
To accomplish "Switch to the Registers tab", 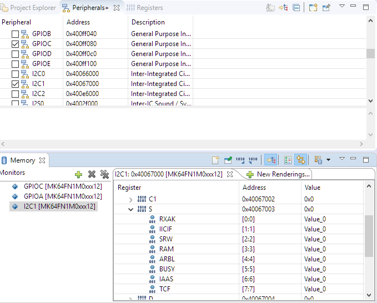I will (x=144, y=8).
